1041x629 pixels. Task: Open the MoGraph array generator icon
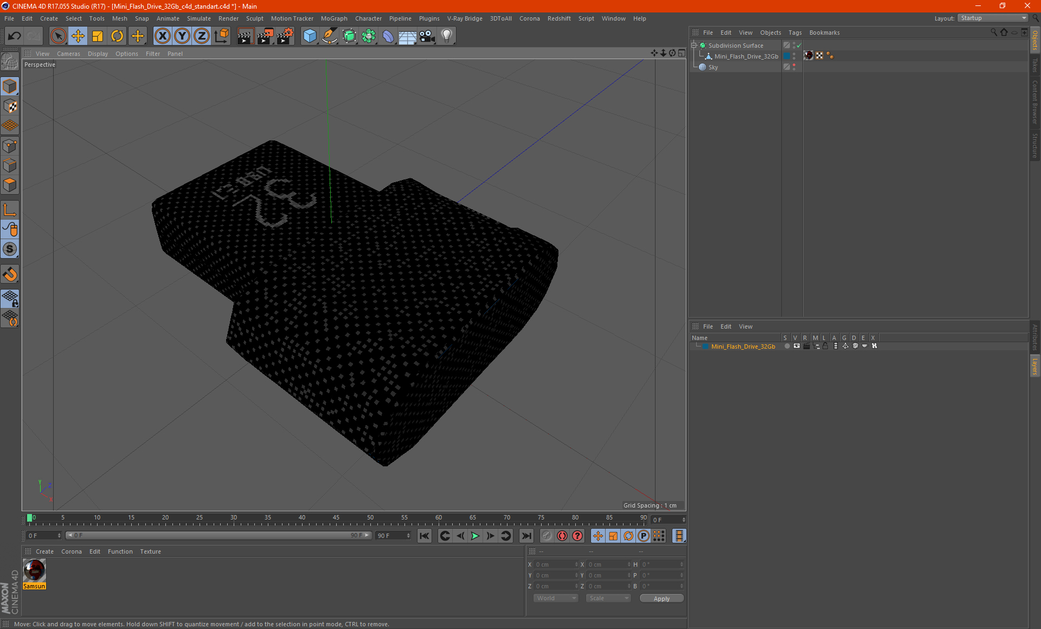click(x=369, y=36)
